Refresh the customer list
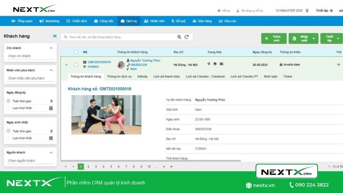 187,37
